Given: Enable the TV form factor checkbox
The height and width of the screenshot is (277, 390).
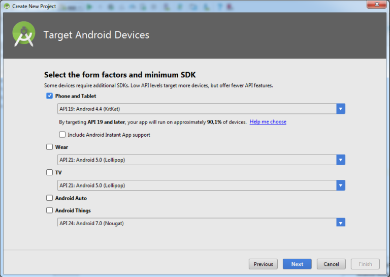Looking at the screenshot, I should tap(49, 172).
